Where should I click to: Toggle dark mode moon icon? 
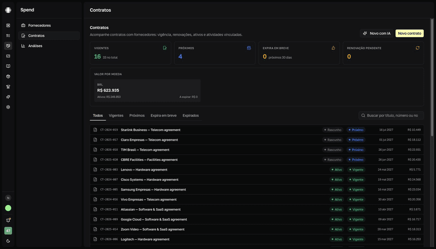[8, 241]
